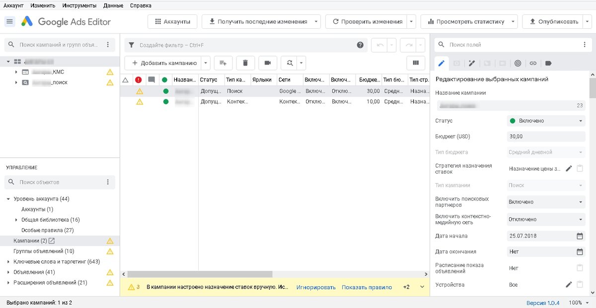Open the check changes dropdown arrow
This screenshot has height=308, width=596.
pos(411,22)
